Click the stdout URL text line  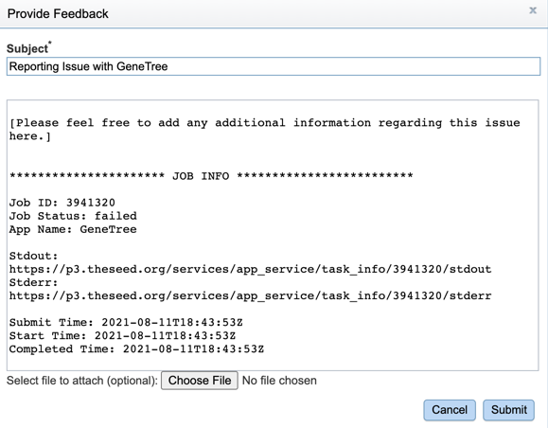tap(250, 269)
